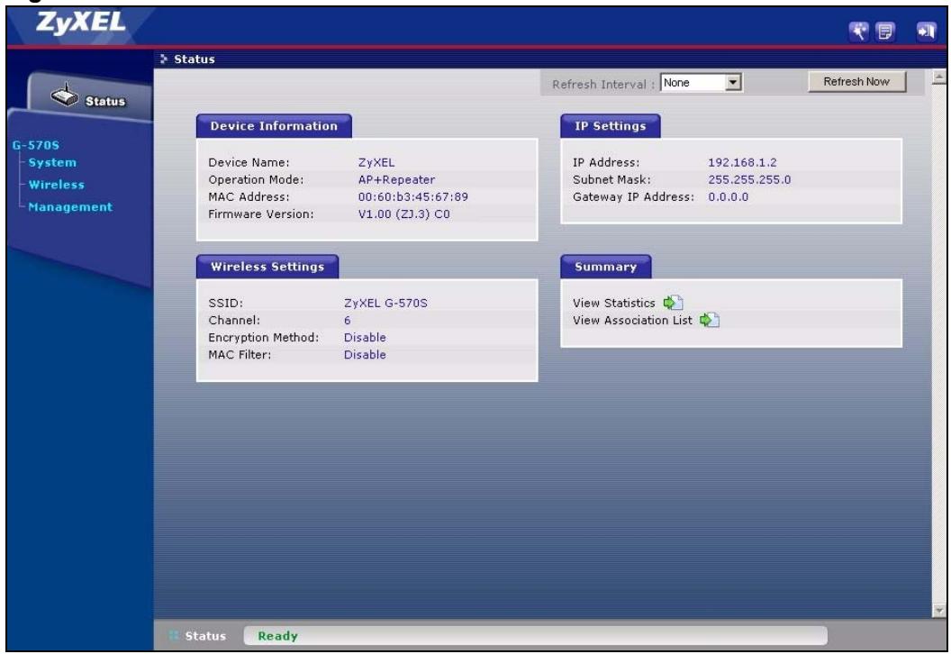This screenshot has height=654, width=951.
Task: Click the Encryption Method label
Action: [263, 337]
